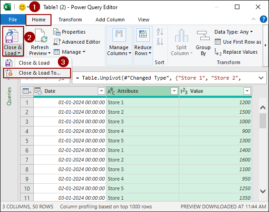This screenshot has height=212, width=269.
Task: Collapse the ribbon with the up chevron
Action: [254, 19]
